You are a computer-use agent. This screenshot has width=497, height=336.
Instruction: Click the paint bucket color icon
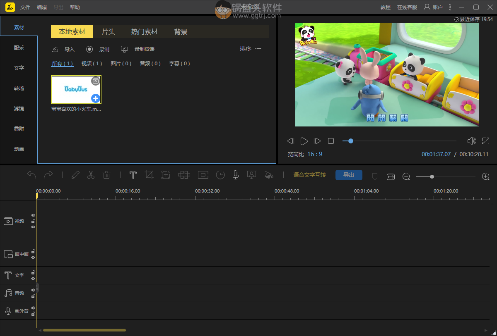coord(269,175)
